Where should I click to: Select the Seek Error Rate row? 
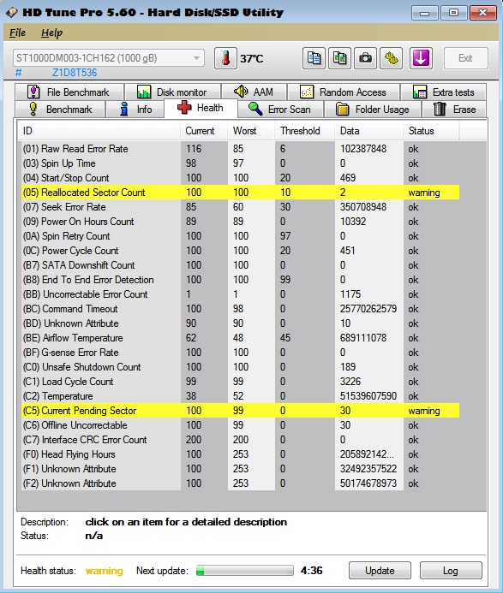[x=240, y=207]
